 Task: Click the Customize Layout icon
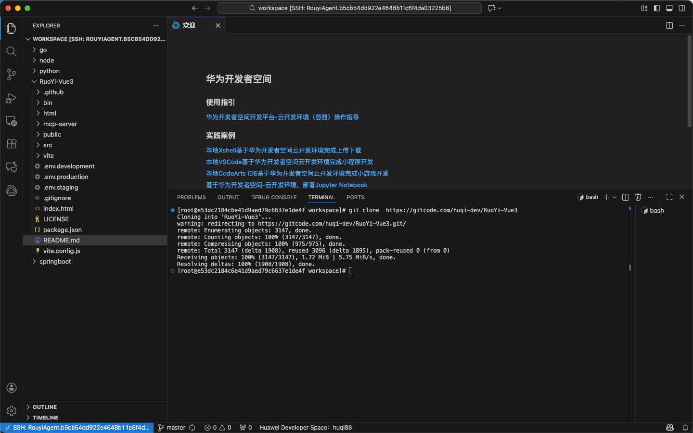[644, 8]
